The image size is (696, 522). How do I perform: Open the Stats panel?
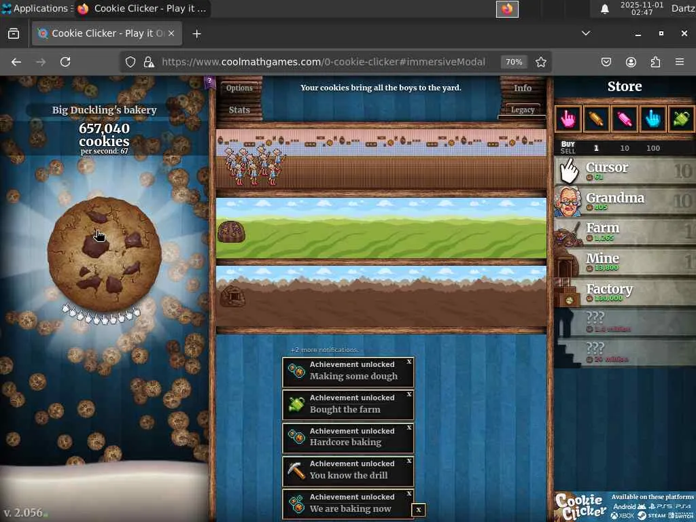239,109
